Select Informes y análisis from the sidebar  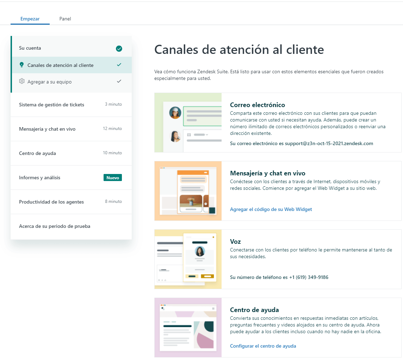tap(41, 178)
